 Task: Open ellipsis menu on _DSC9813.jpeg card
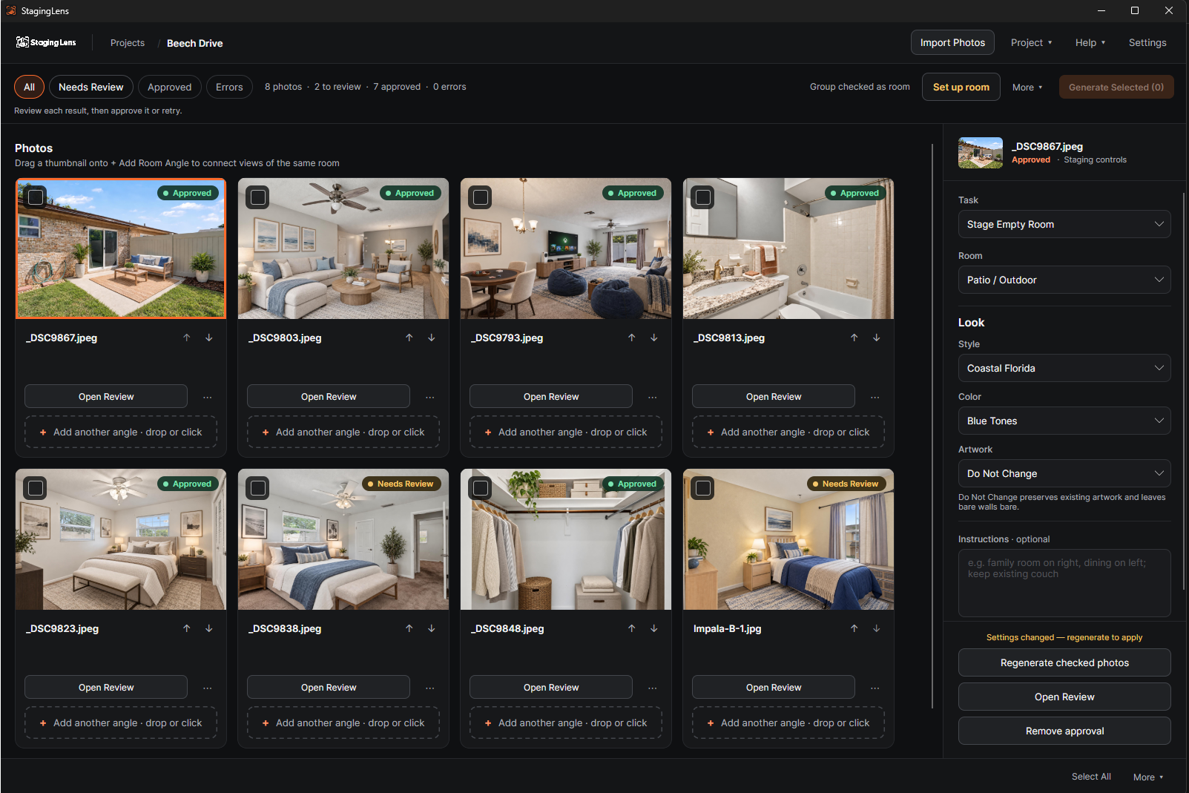click(875, 397)
